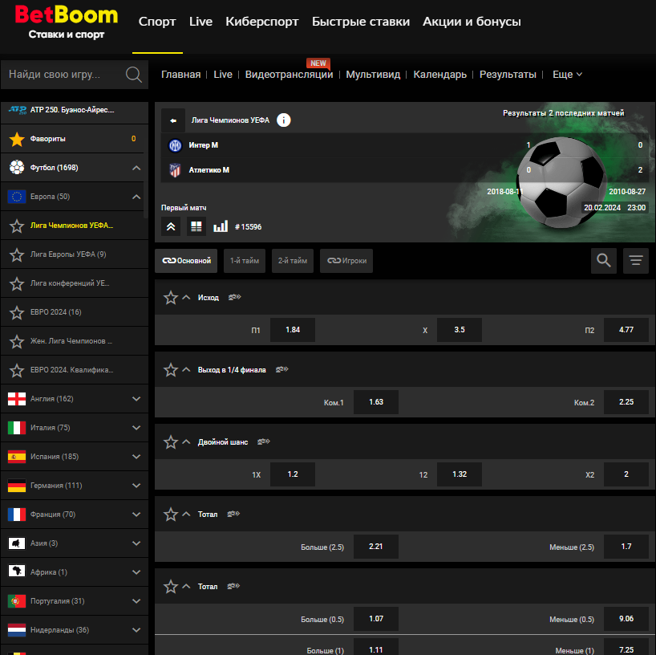Image resolution: width=656 pixels, height=655 pixels.
Task: Favorite Жен. Лига Чемпионов with its star
Action: (17, 342)
